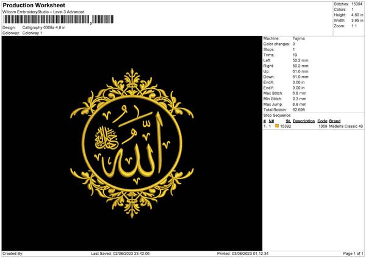Click the Min Stitch value 0.3 mm
This screenshot has width=366, height=258.
tap(300, 99)
